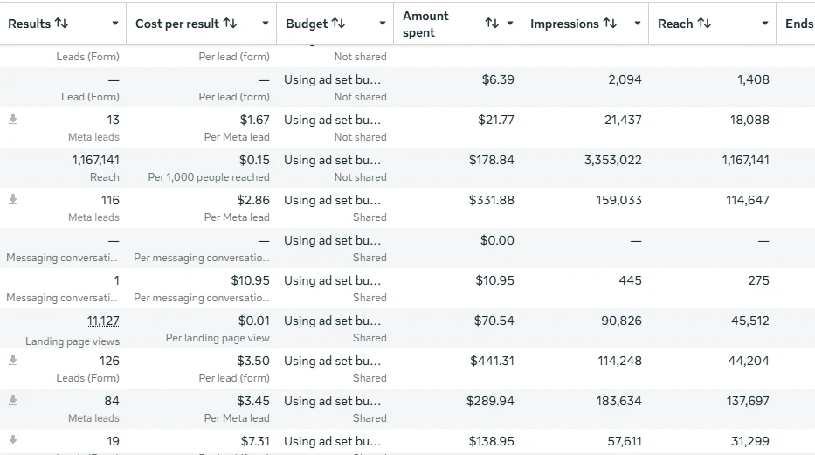Screen dimensions: 815x455
Task: Select the 114,248 impressions value
Action: click(619, 361)
